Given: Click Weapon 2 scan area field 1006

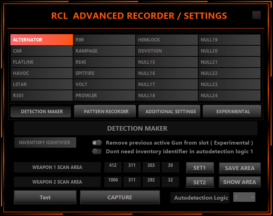Looking at the screenshot, I should [x=113, y=182].
